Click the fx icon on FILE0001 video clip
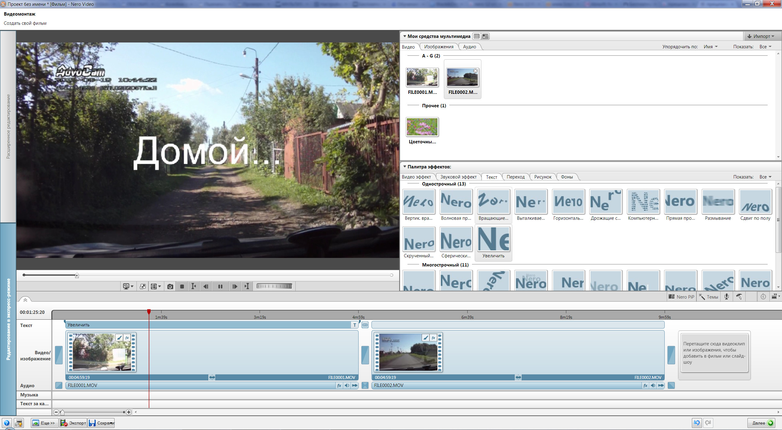Screen dimensions: 782x430 coord(127,338)
